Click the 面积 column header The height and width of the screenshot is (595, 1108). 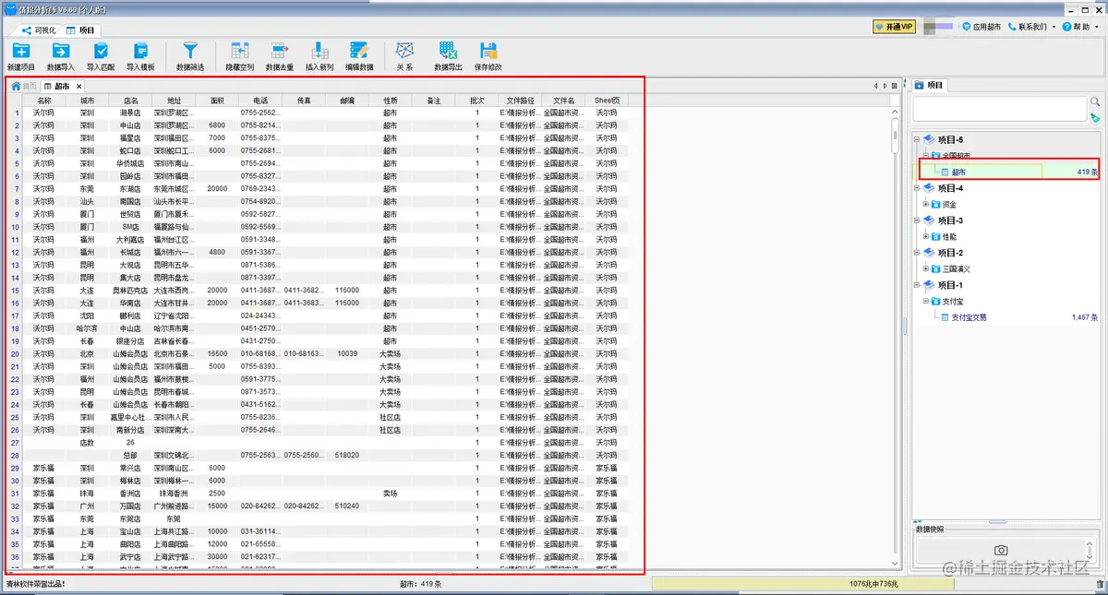pyautogui.click(x=217, y=100)
